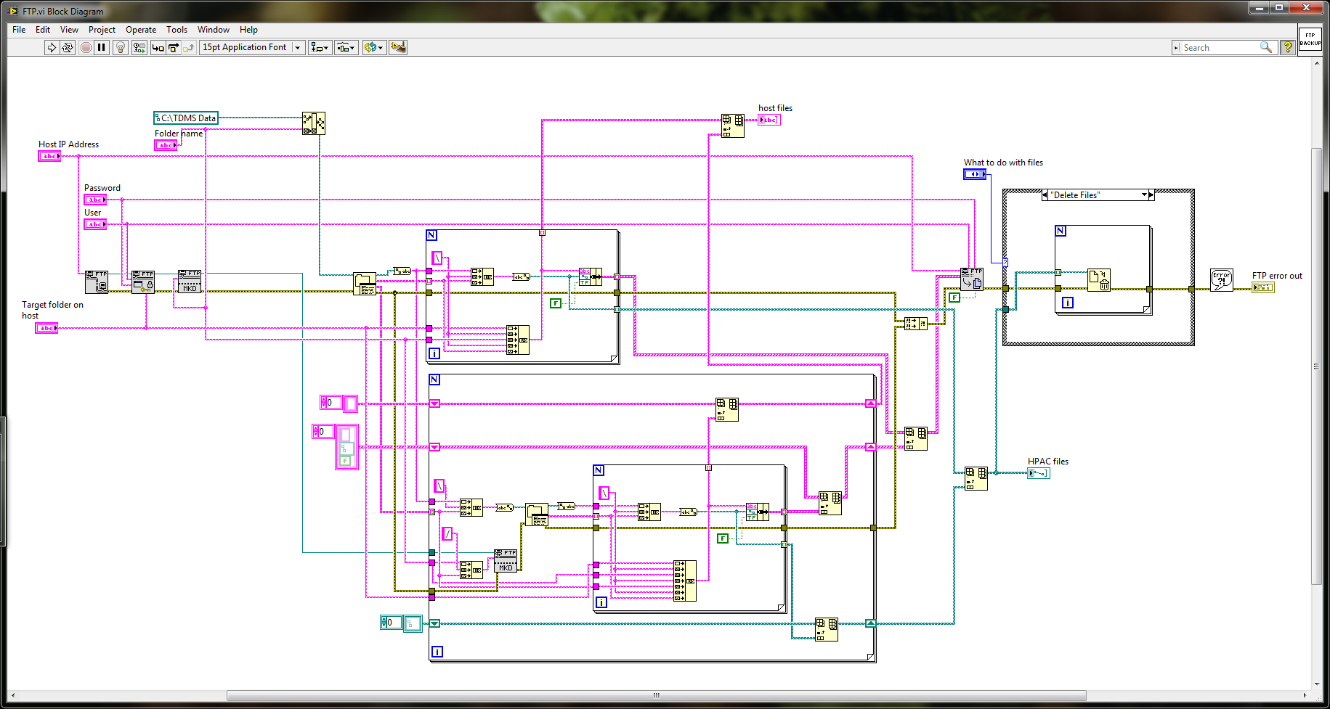Select the Delete file trash can node
Viewport: 1330px width, 709px height.
[x=1099, y=280]
